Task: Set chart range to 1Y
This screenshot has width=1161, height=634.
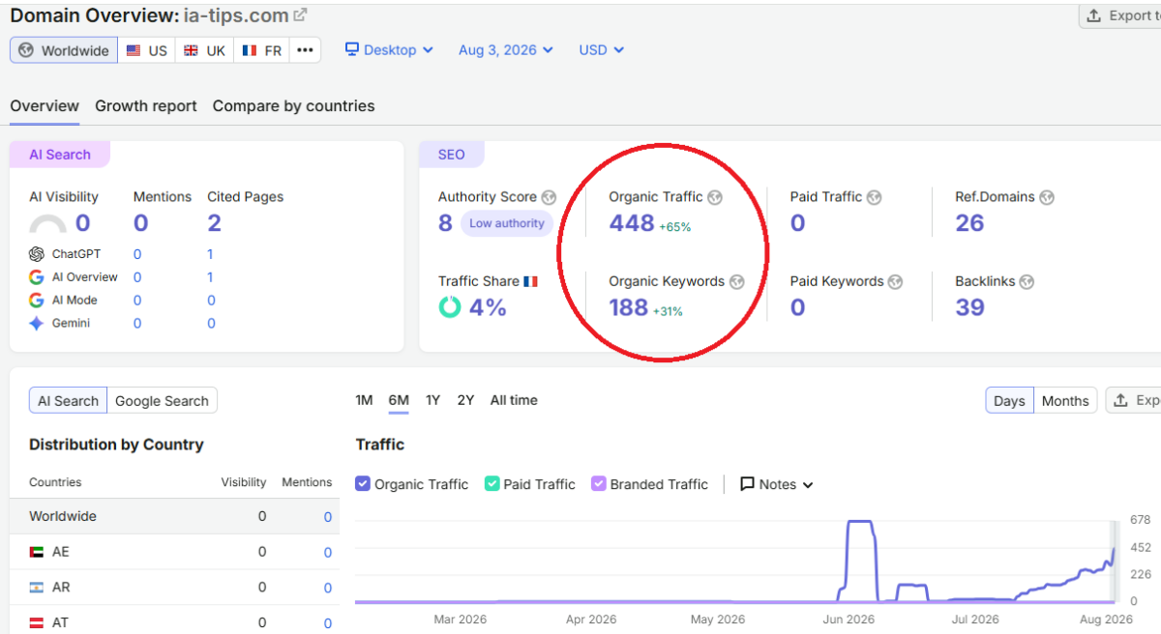Action: (x=432, y=400)
